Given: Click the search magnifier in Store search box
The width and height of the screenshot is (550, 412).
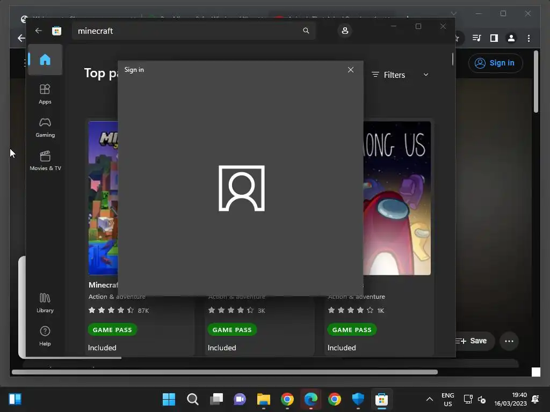Looking at the screenshot, I should 306,31.
